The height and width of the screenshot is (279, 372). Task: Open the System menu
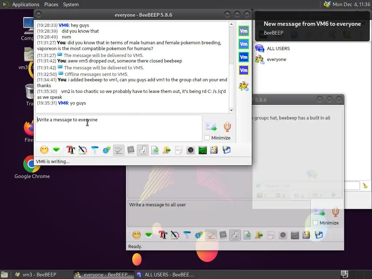tap(71, 4)
